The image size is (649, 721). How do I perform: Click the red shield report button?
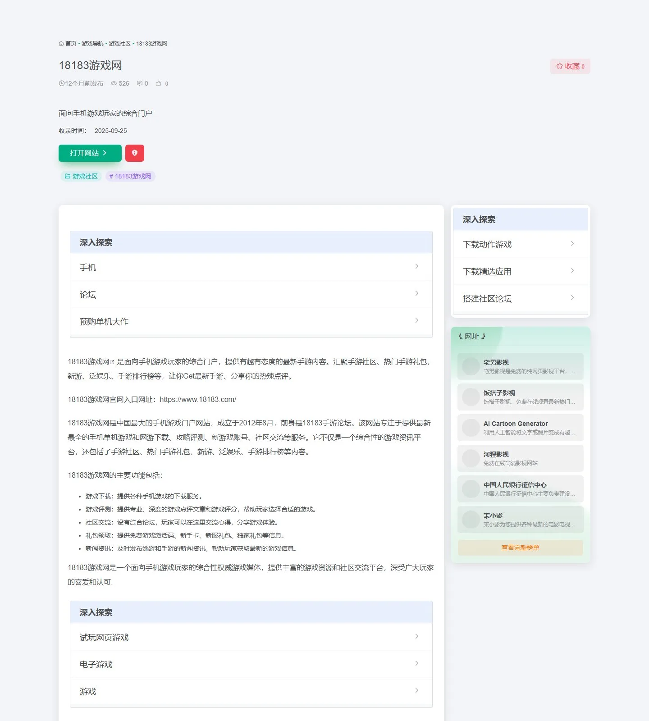[x=135, y=153]
